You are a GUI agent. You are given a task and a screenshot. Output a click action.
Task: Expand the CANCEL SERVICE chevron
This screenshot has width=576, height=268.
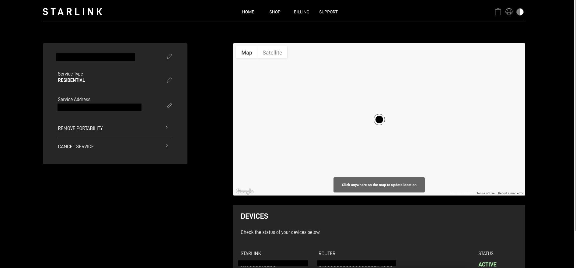click(x=167, y=146)
